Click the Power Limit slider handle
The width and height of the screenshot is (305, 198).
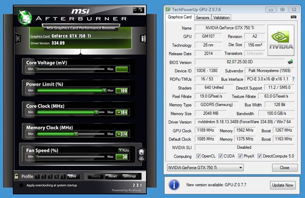click(104, 91)
